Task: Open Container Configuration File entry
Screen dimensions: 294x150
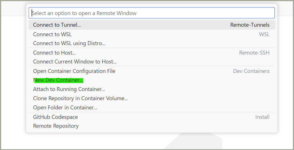Action: [152, 71]
